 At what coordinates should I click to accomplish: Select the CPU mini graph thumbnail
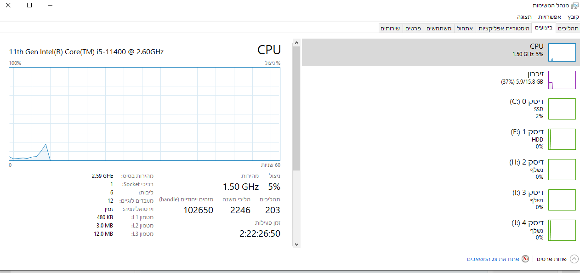tap(562, 52)
